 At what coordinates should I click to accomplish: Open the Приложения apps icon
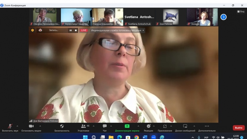[165, 126]
